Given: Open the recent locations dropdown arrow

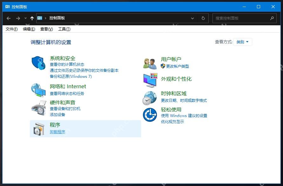Looking at the screenshot, I should [x=25, y=18].
